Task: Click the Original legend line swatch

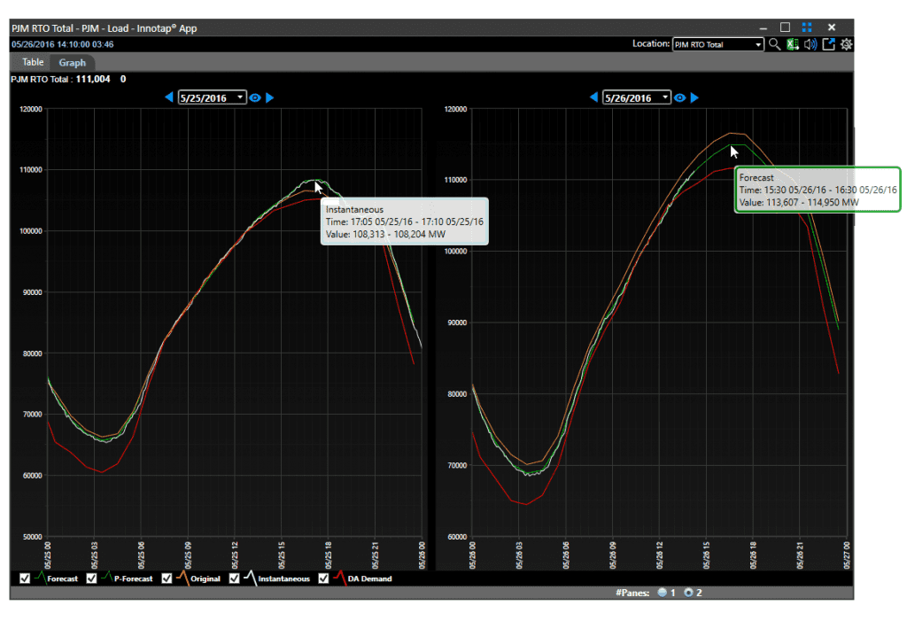Action: click(x=181, y=578)
